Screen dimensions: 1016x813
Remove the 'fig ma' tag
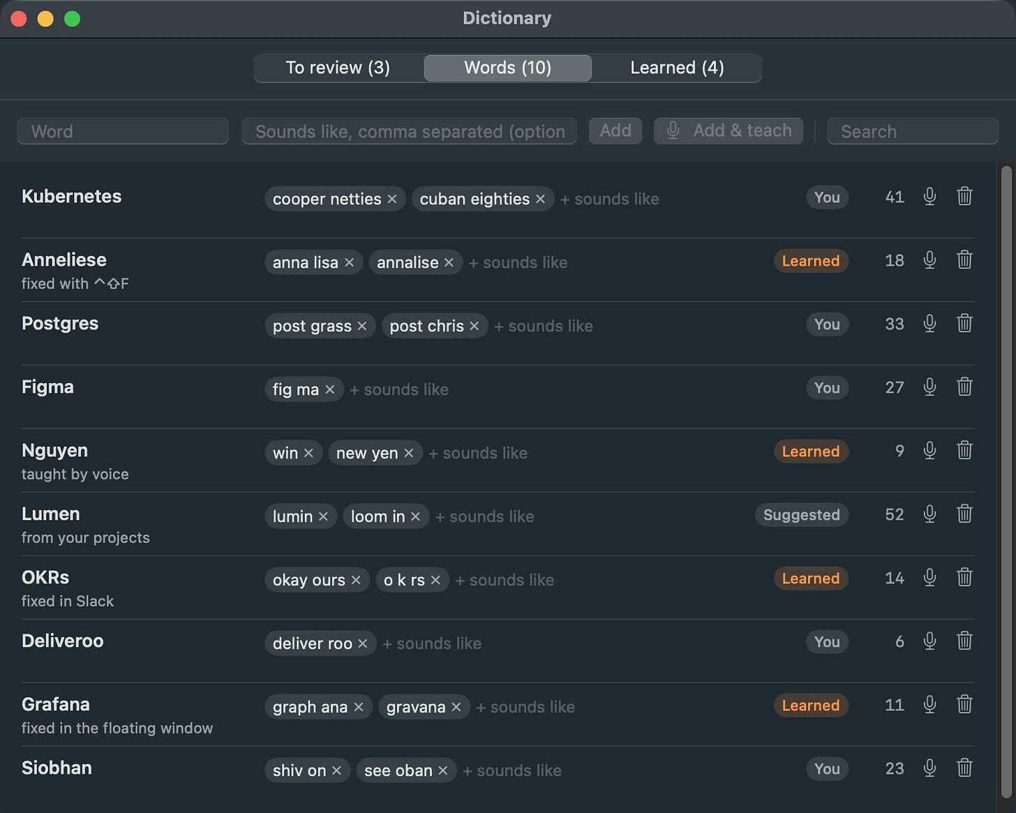329,389
